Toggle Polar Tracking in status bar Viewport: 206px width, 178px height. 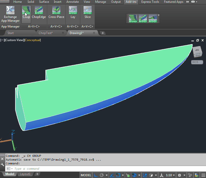(x=102, y=175)
